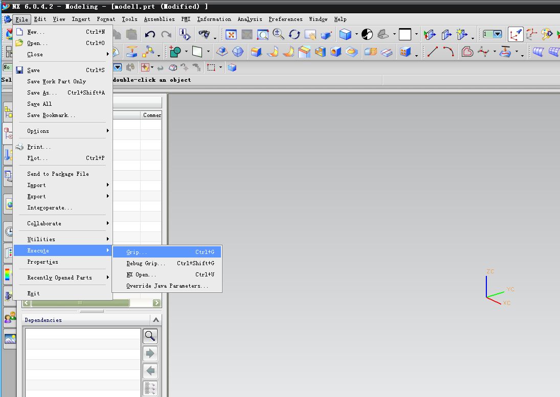This screenshot has width=560, height=397.
Task: Choose Exit in File menu
Action: point(63,294)
